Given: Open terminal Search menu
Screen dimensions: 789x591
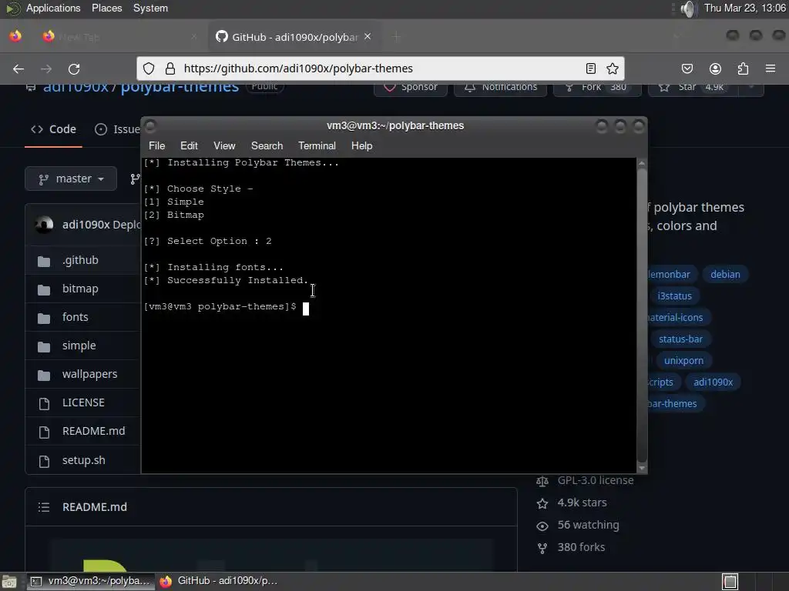Looking at the screenshot, I should coord(267,145).
